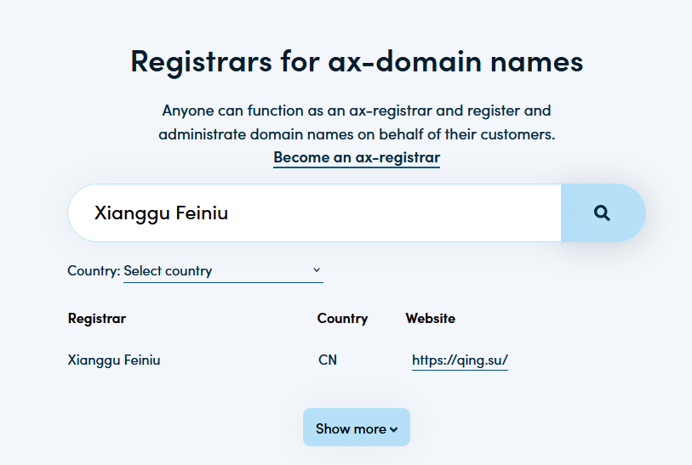Click empty space at right end of search field
Viewport: 692px width, 465px height.
[511, 213]
